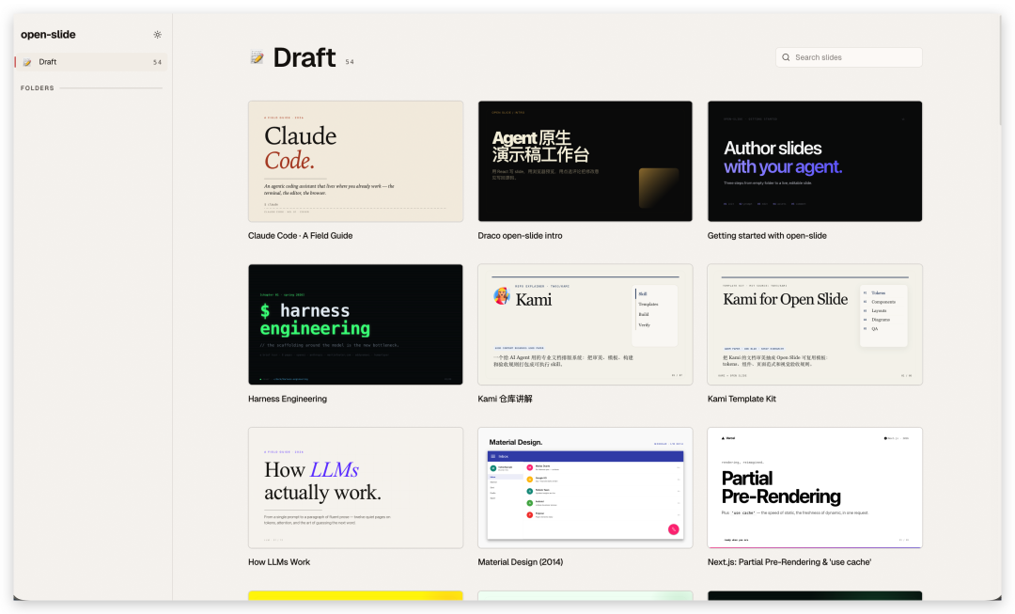The image size is (1015, 614).
Task: Click title 'Draco open-slide intro'
Action: 520,236
